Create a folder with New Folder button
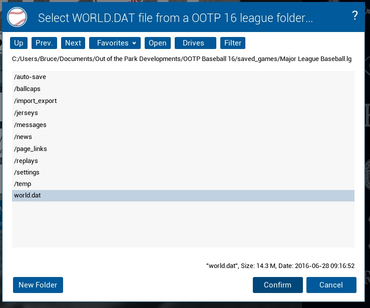This screenshot has width=370, height=308. pos(38,285)
